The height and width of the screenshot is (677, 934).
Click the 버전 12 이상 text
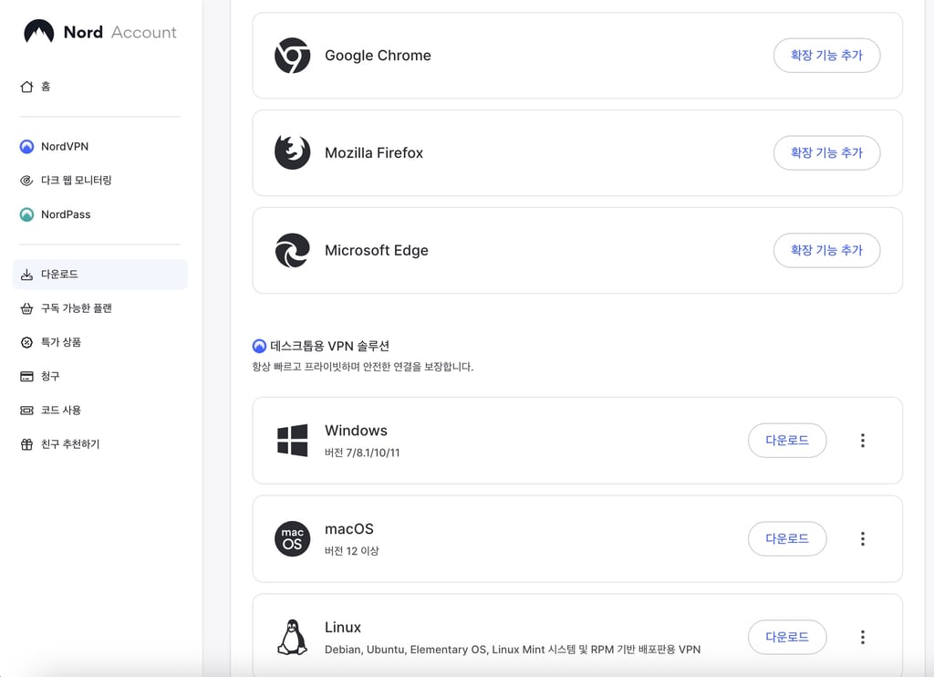(x=351, y=551)
